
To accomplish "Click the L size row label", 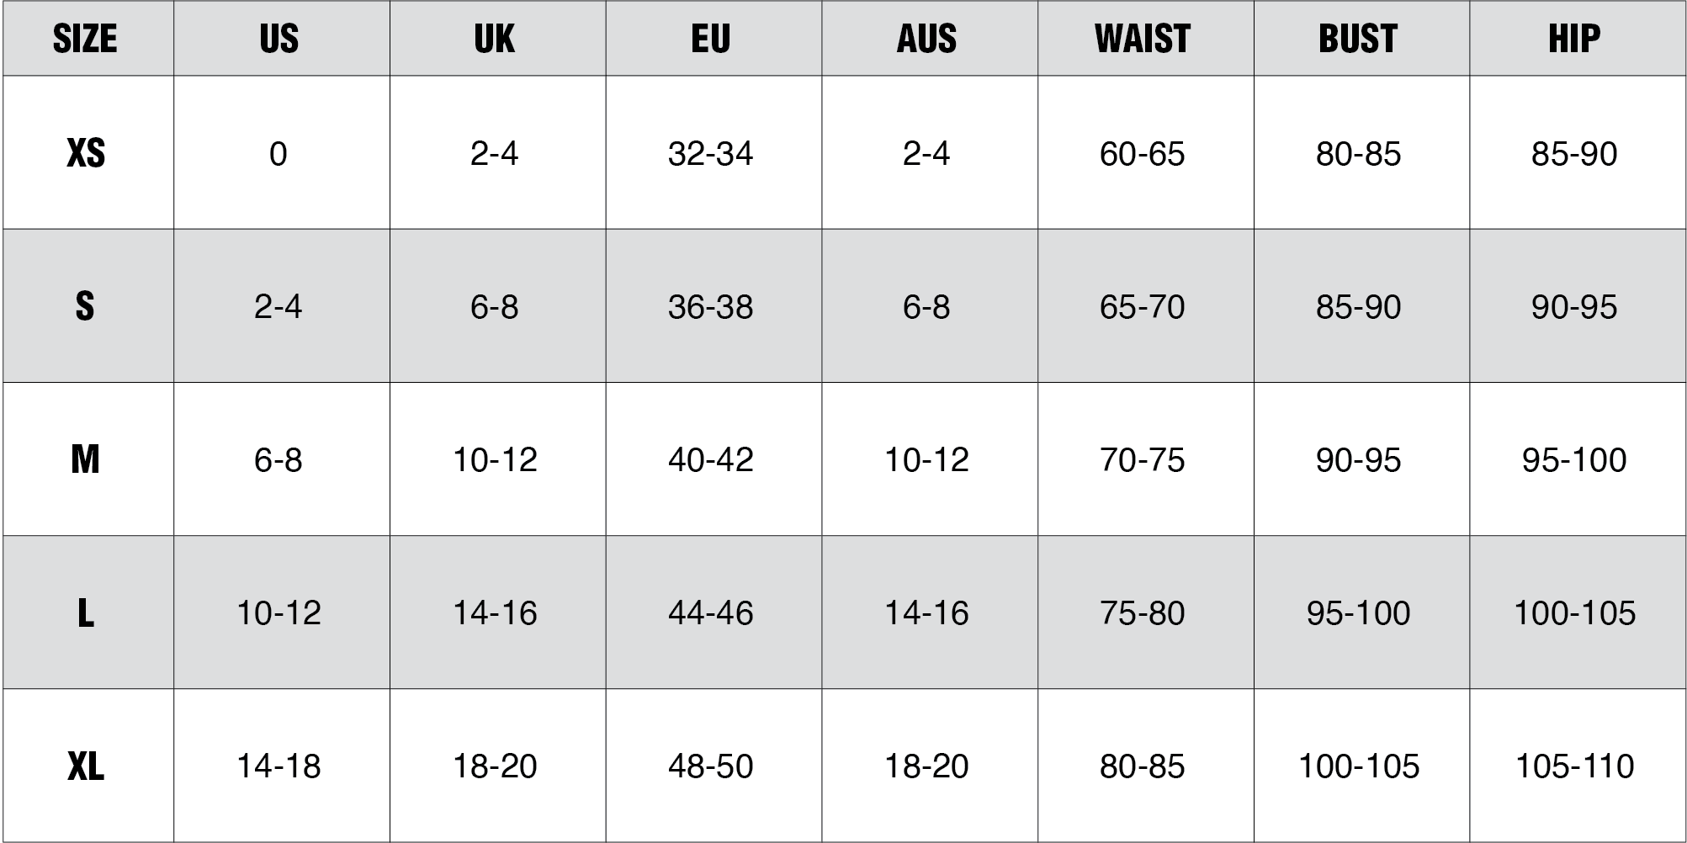I will pyautogui.click(x=85, y=613).
